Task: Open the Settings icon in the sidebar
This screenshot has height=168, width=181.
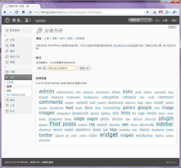Action: [x=7, y=111]
